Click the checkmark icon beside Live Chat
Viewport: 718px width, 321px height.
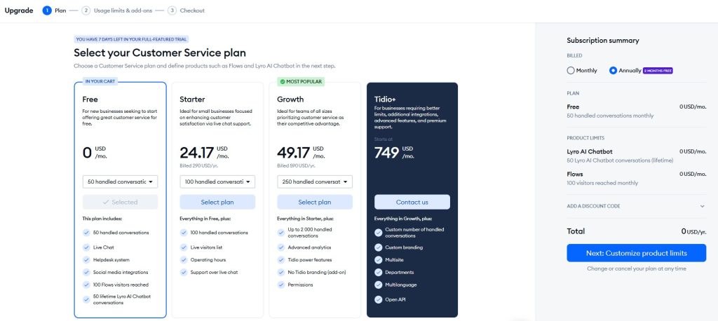(86, 246)
